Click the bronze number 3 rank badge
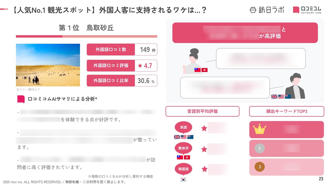 pos(260,167)
